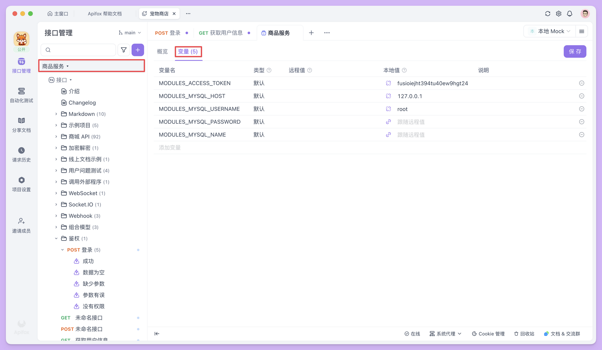Open 分享文档 in the sidebar
Image resolution: width=602 pixels, height=350 pixels.
(x=21, y=125)
